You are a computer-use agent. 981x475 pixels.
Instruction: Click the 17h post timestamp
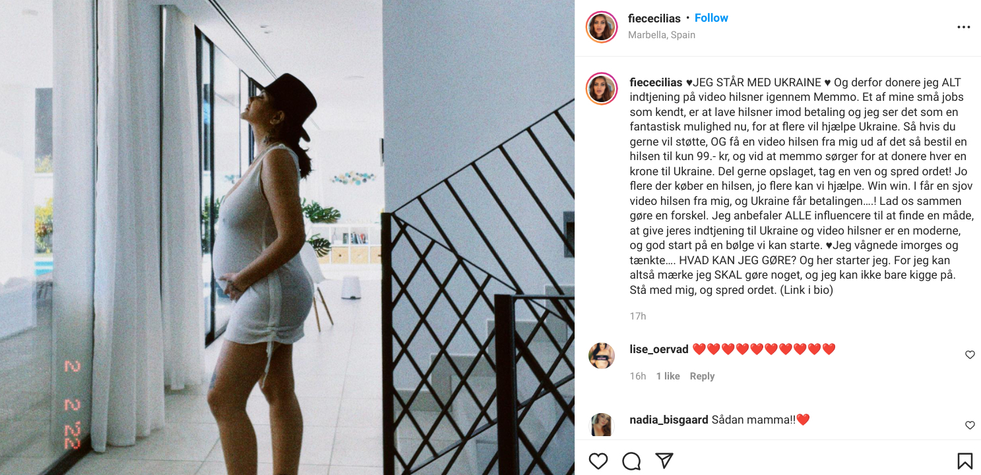638,316
